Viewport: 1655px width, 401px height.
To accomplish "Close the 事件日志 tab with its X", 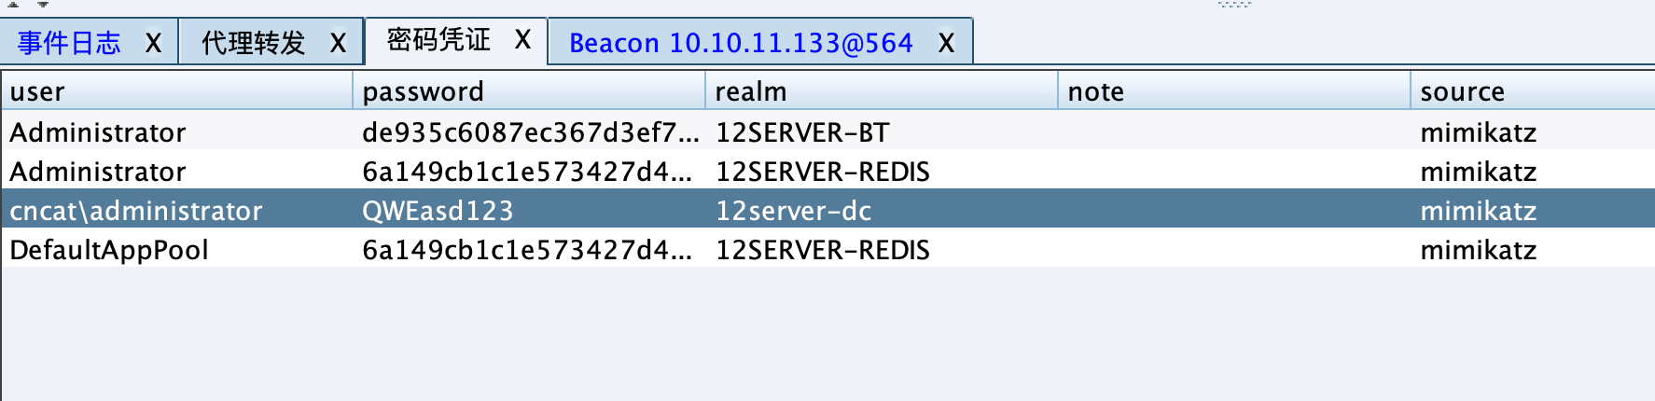I will [153, 43].
